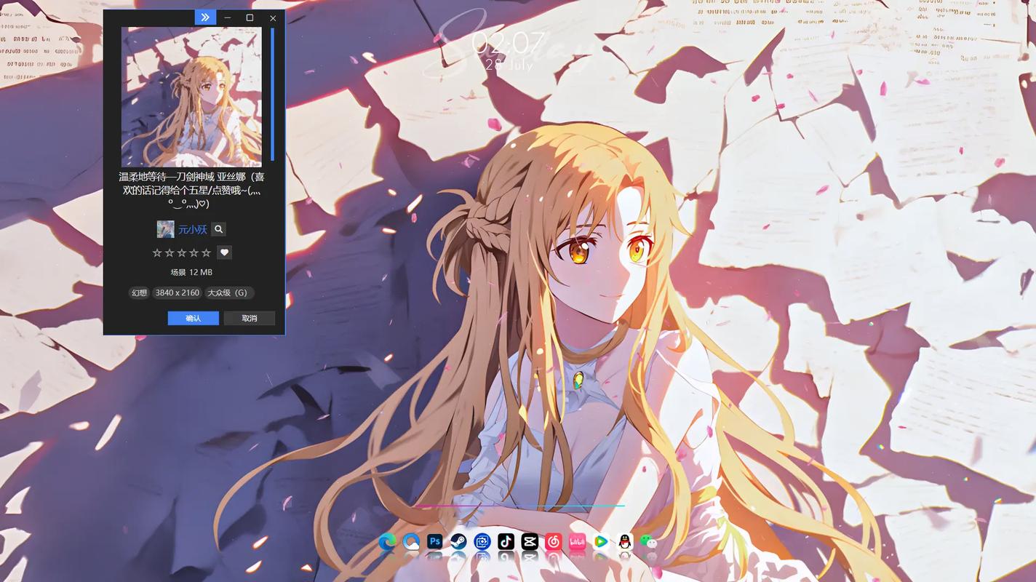Open QQ messenger icon

click(625, 542)
